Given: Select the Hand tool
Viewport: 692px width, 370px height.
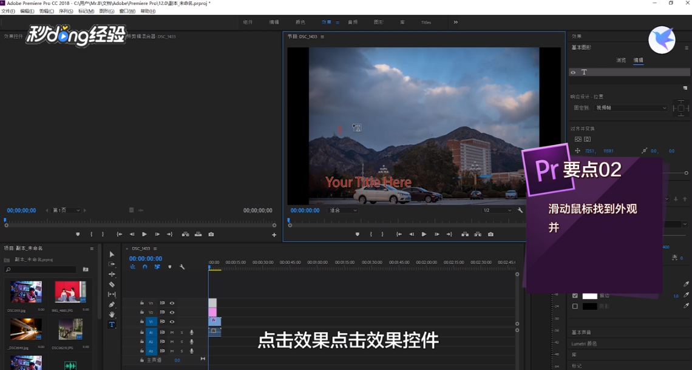Looking at the screenshot, I should point(112,314).
